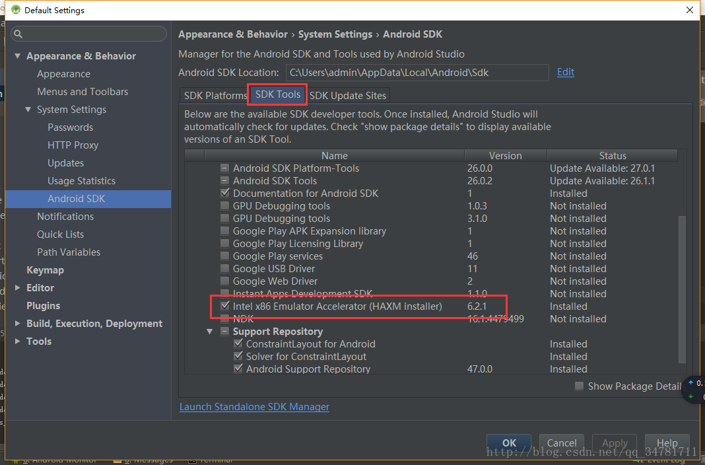
Task: Expand the Editor settings node
Action: (x=17, y=288)
